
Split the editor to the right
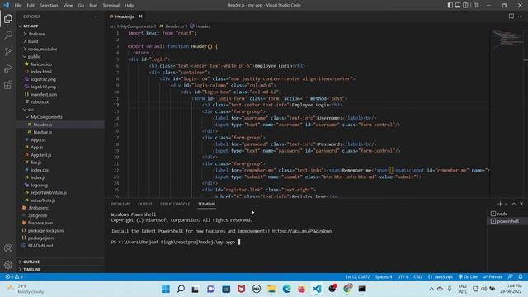(x=511, y=16)
